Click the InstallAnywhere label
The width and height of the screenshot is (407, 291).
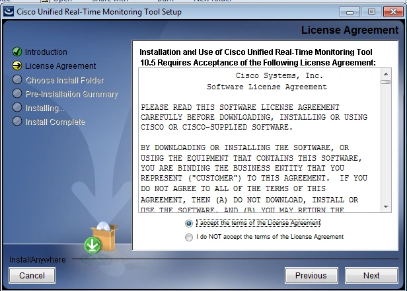tap(38, 259)
